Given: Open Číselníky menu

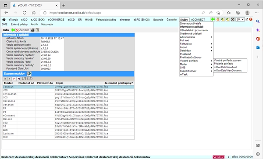Looking at the screenshot, I should [171, 20].
